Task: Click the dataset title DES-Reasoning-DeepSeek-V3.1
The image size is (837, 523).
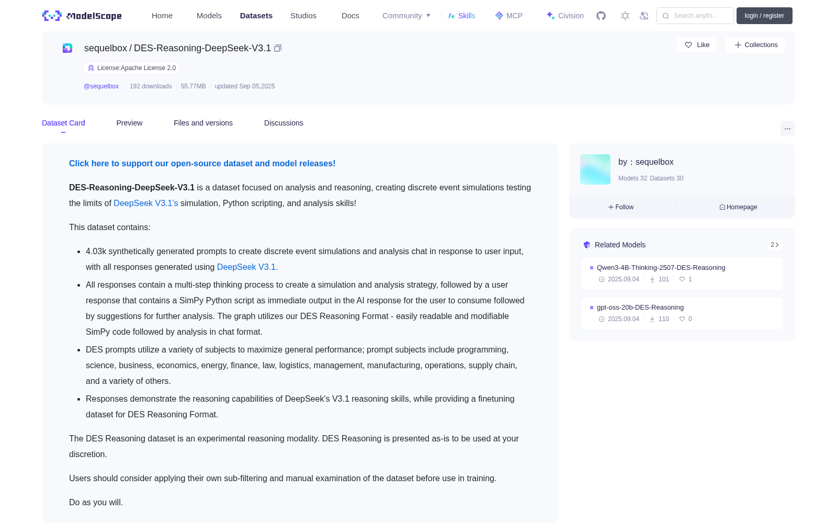Action: (x=202, y=48)
